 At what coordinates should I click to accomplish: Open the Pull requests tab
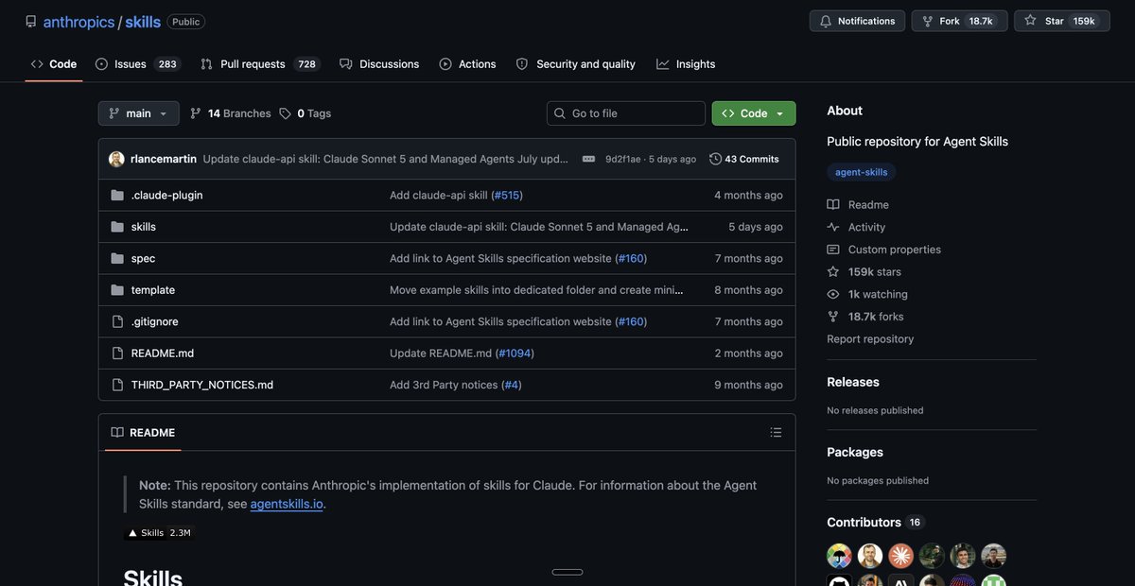260,64
